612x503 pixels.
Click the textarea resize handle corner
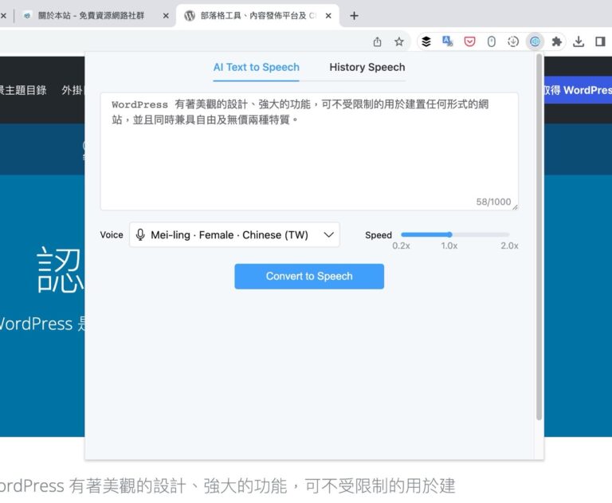click(516, 207)
